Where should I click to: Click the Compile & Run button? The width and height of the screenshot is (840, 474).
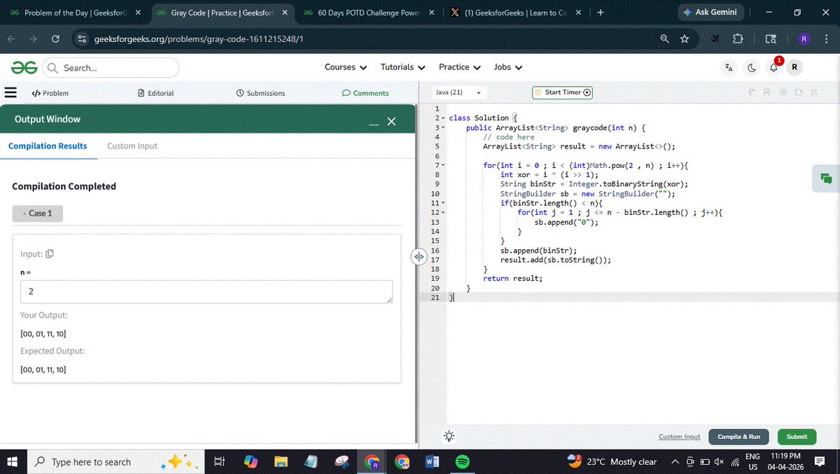738,437
